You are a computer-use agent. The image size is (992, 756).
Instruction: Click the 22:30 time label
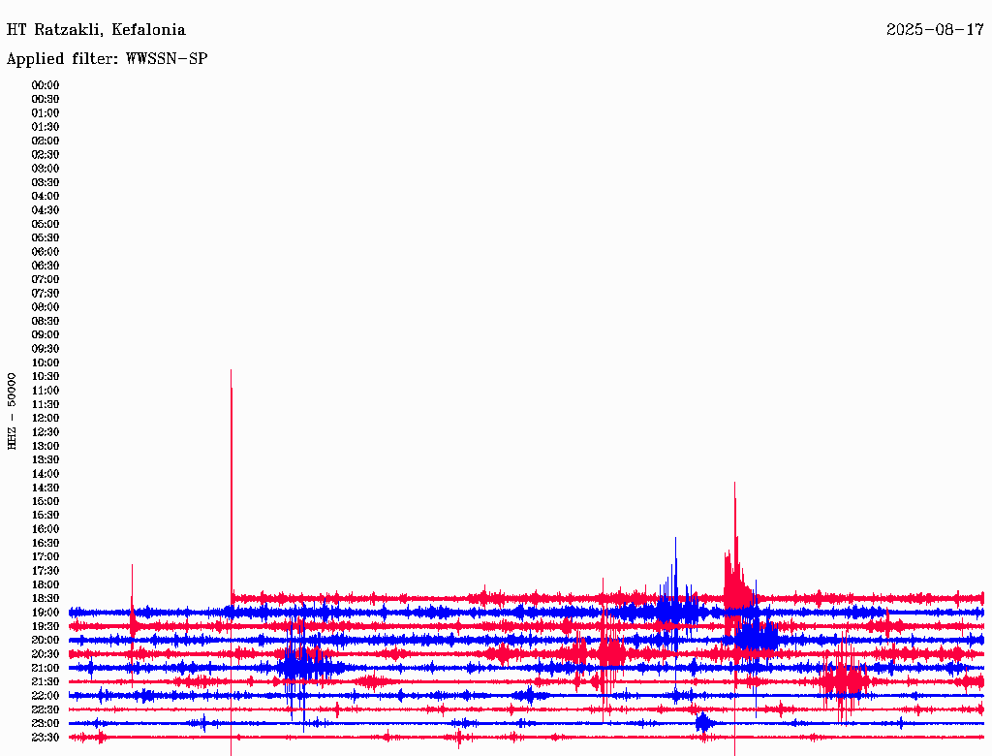coord(46,709)
